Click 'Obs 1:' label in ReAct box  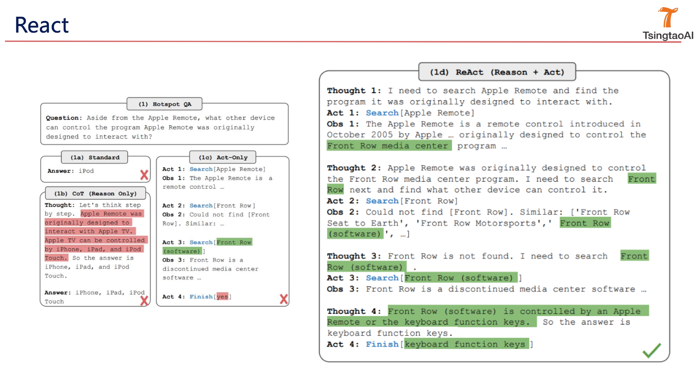pyautogui.click(x=343, y=124)
